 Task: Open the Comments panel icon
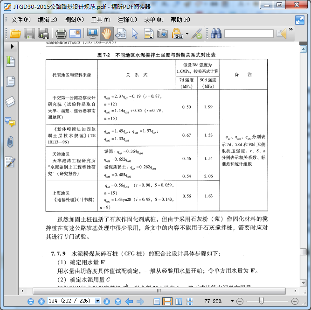pos(10,122)
